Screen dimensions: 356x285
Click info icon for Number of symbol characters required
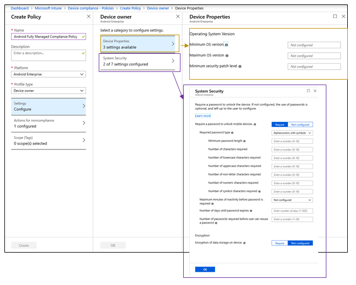(259, 191)
